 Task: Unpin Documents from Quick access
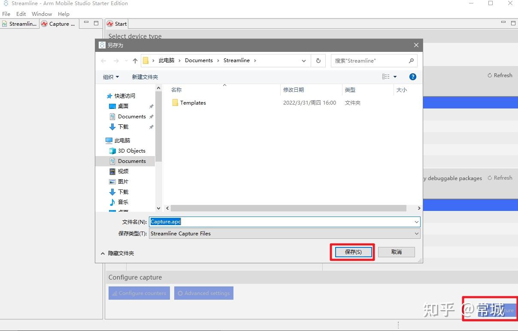(151, 116)
